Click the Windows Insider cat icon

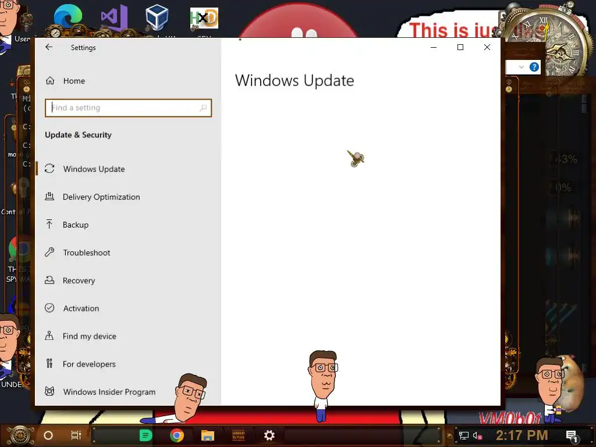click(49, 391)
